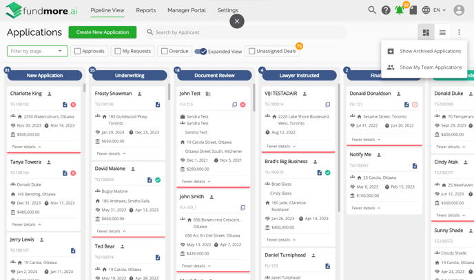Collapse details on Tanya Towera card
474x280 pixels.
coord(27,225)
